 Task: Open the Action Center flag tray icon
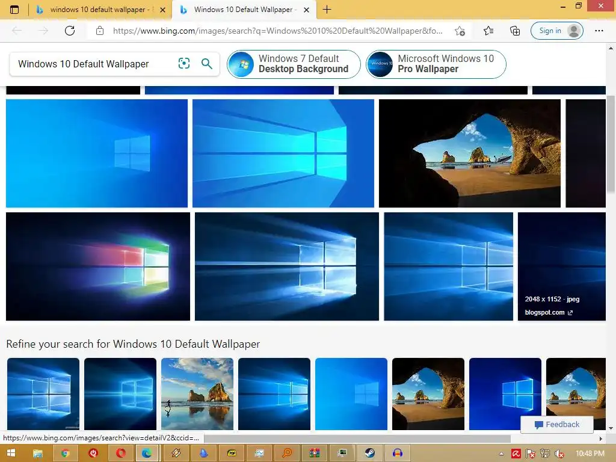tap(531, 454)
